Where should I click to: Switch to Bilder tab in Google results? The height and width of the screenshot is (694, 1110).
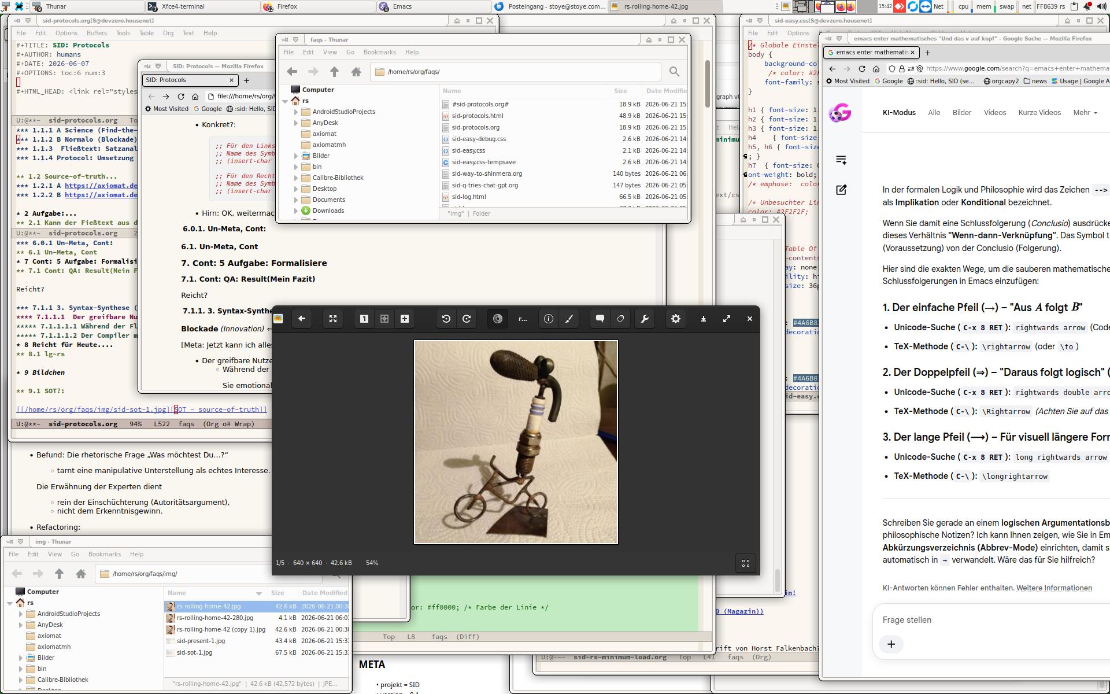point(962,113)
